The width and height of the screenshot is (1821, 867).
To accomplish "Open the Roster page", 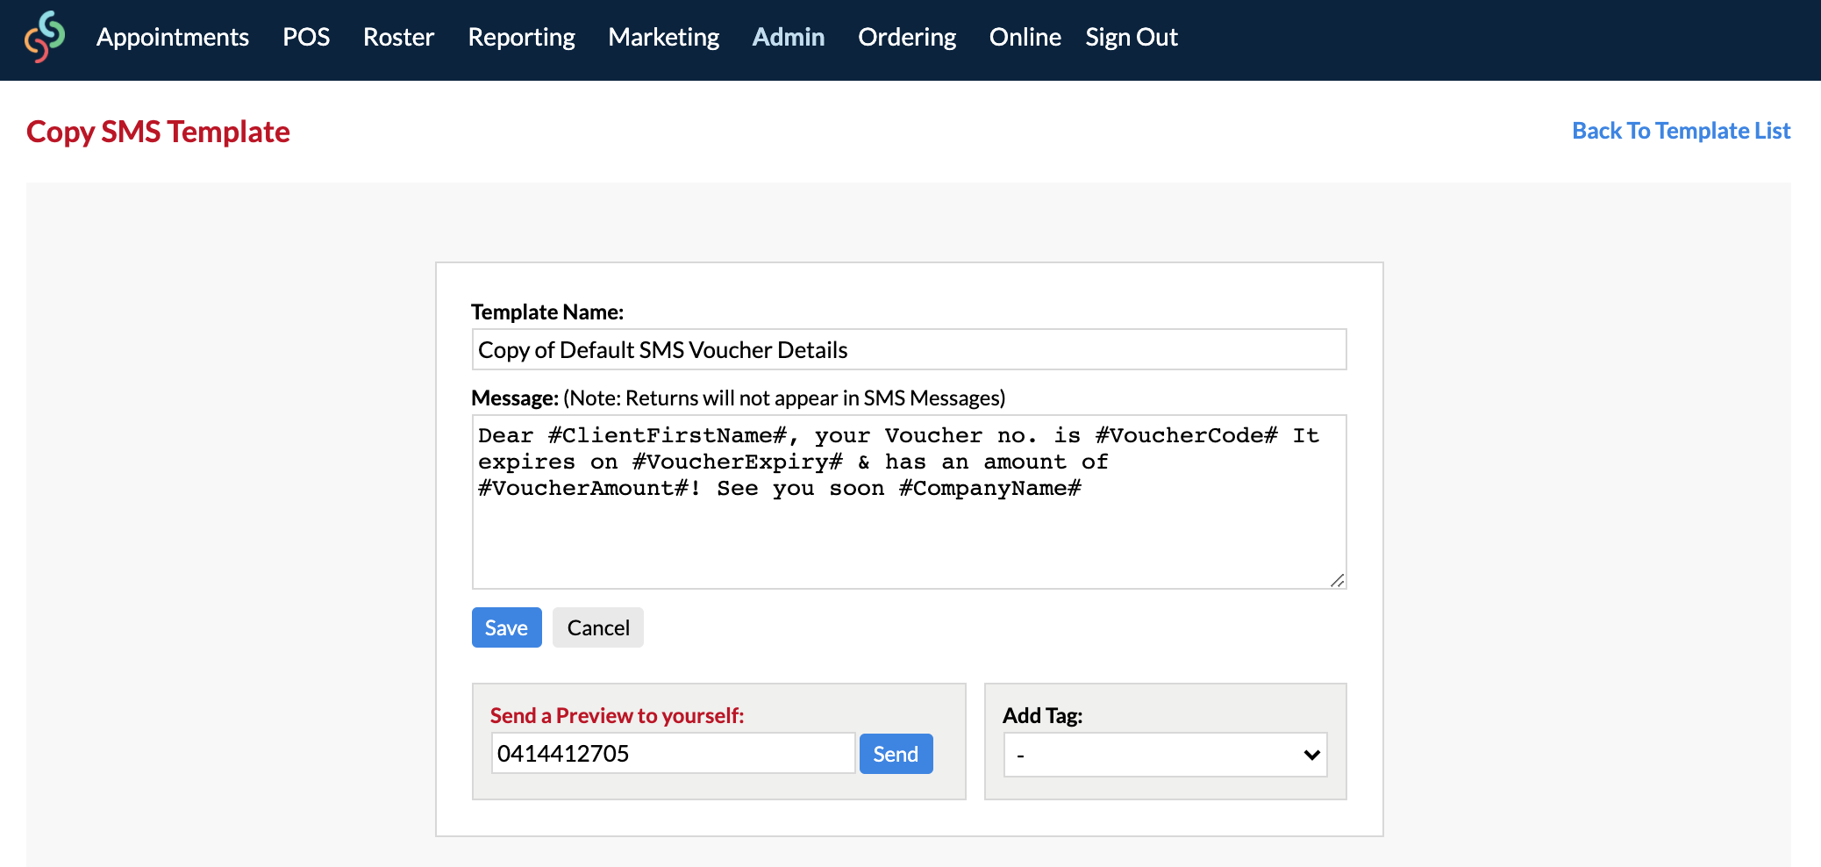I will [399, 37].
